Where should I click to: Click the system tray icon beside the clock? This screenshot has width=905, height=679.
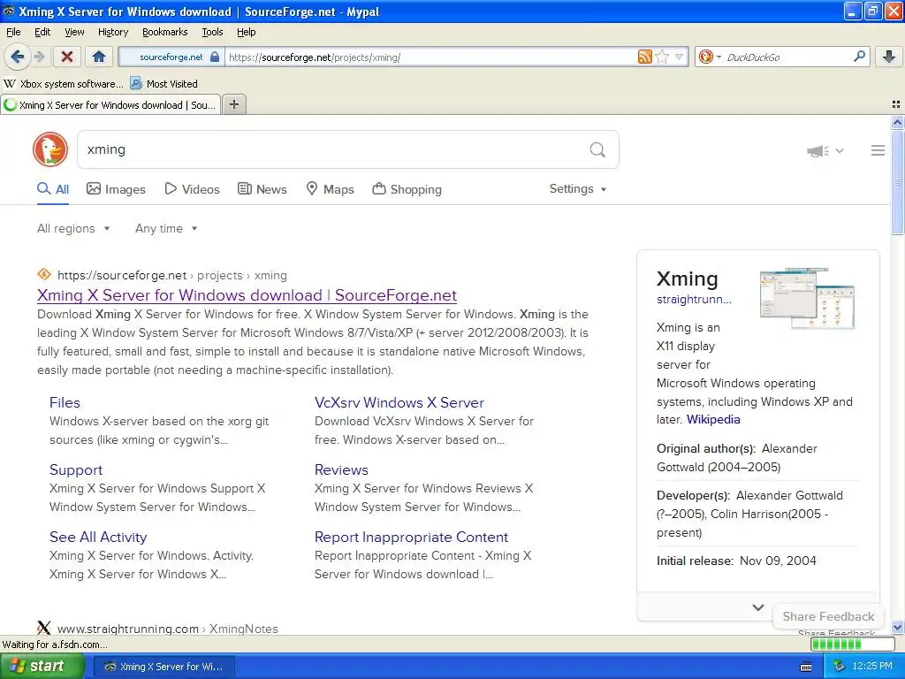[839, 667]
